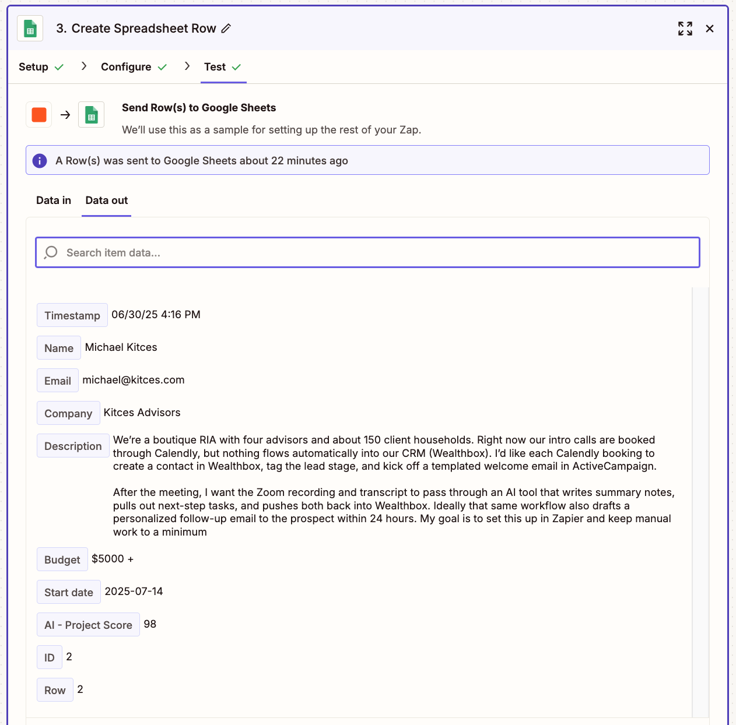Click the chevron between Configure and Test
736x725 pixels.
pyautogui.click(x=187, y=66)
